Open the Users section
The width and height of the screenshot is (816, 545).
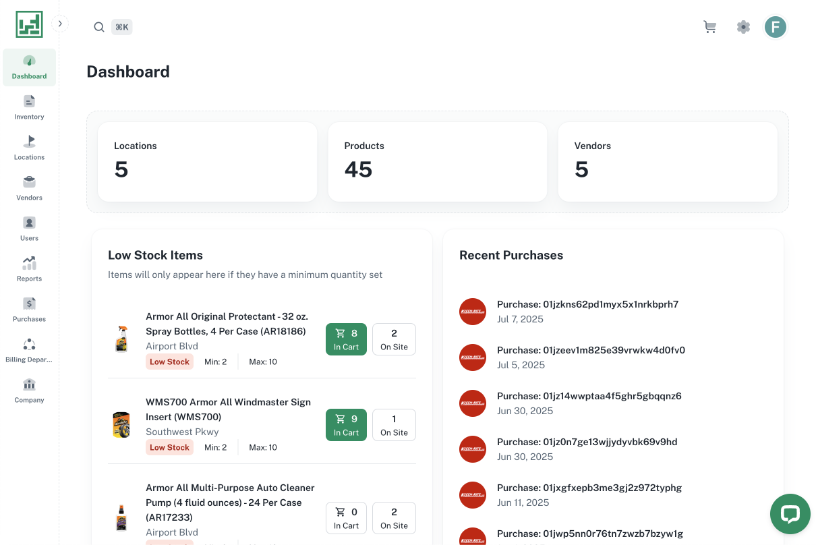(x=29, y=229)
